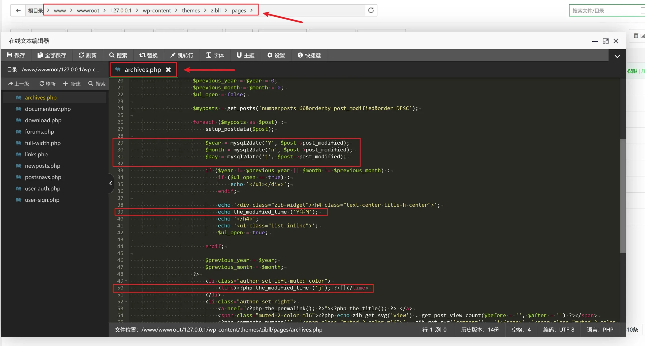645x346 pixels.
Task: Go to www in the breadcrumb
Action: (60, 11)
